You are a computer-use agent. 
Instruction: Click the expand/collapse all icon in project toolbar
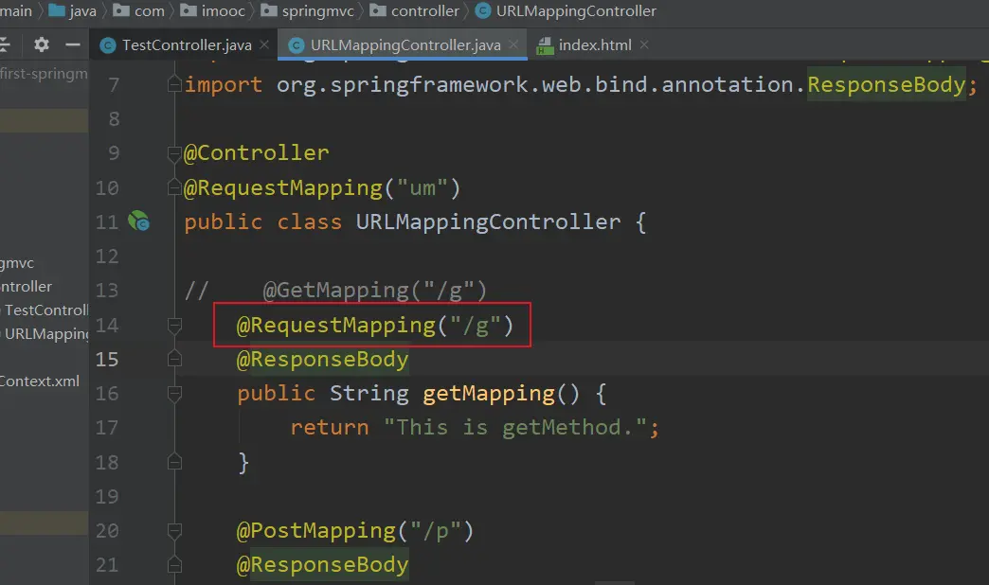pos(5,44)
